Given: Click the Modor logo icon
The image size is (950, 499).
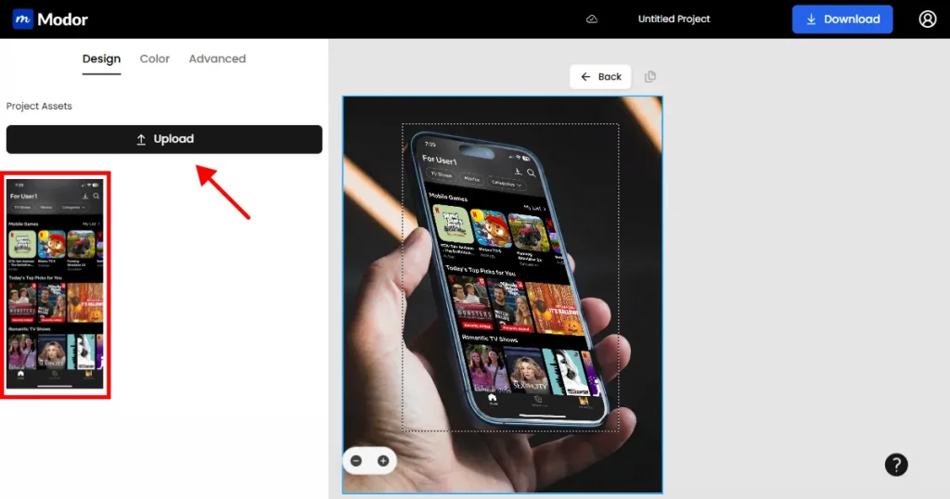Looking at the screenshot, I should 22,19.
